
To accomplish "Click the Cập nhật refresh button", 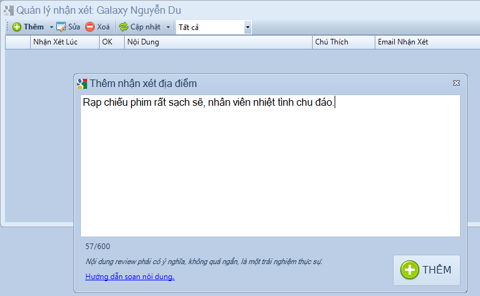I will click(x=140, y=27).
